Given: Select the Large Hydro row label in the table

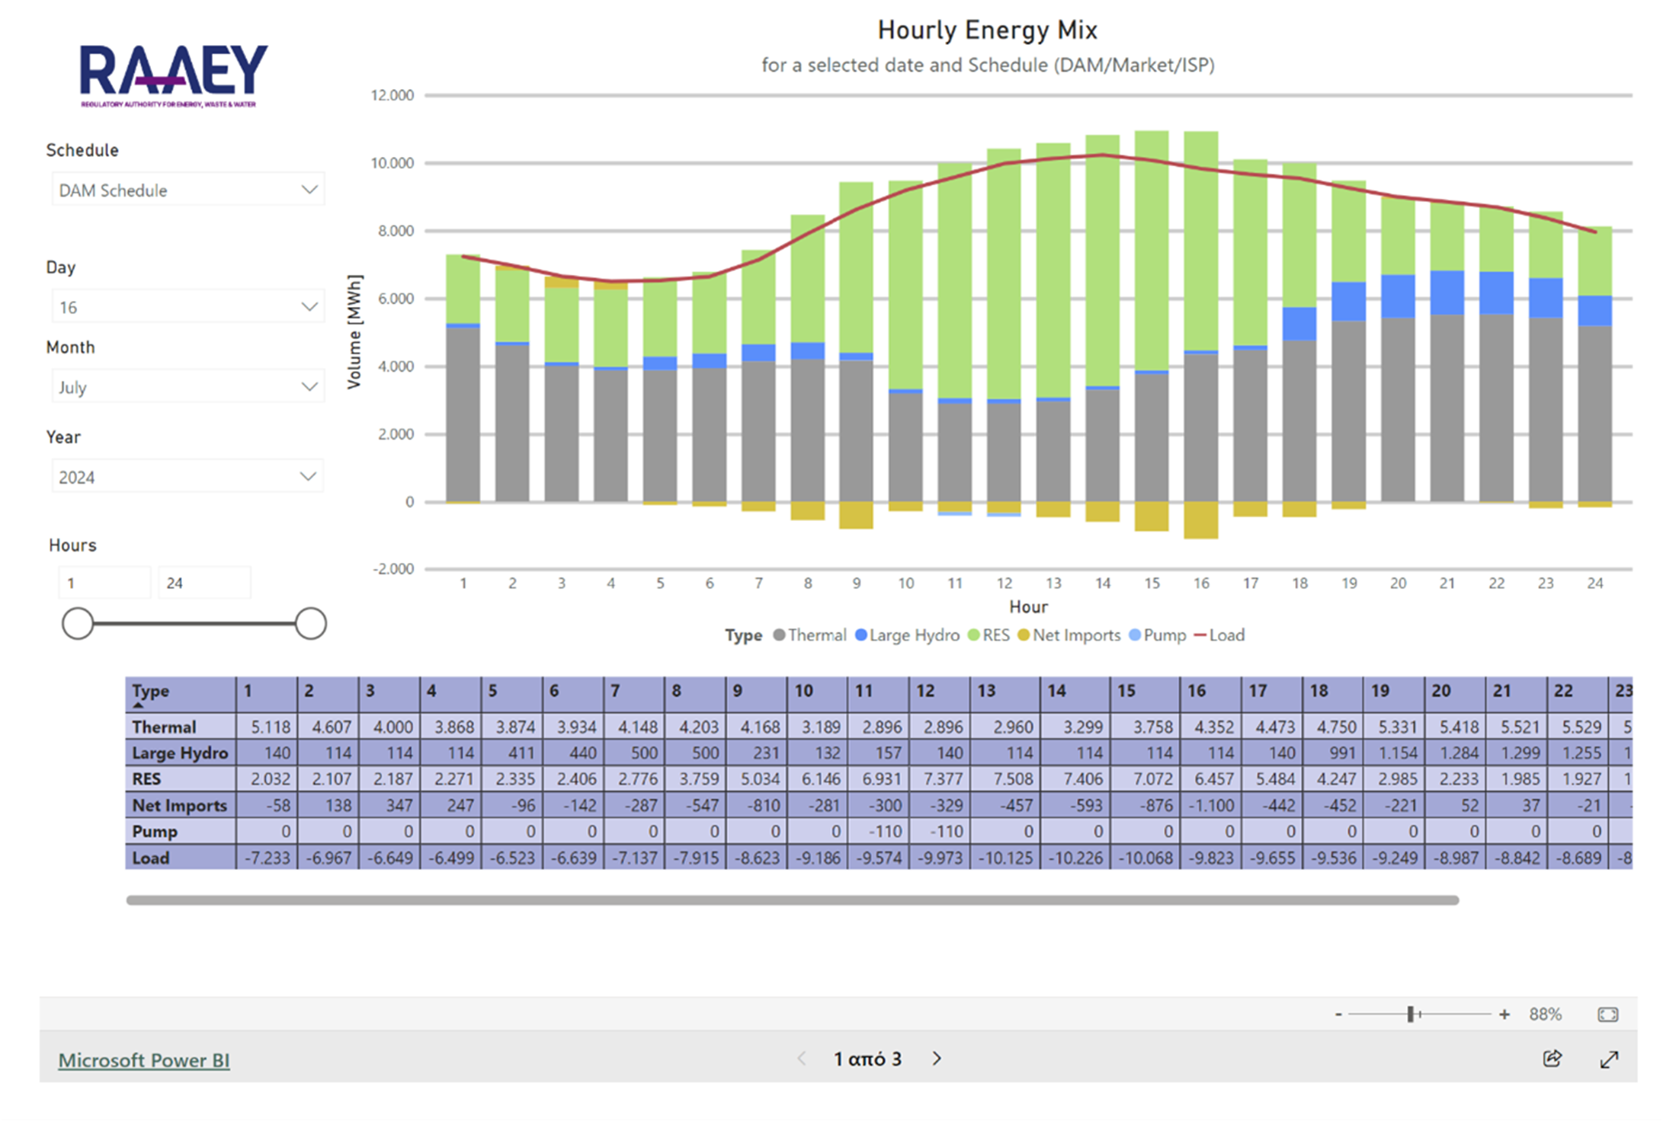Looking at the screenshot, I should pyautogui.click(x=180, y=753).
